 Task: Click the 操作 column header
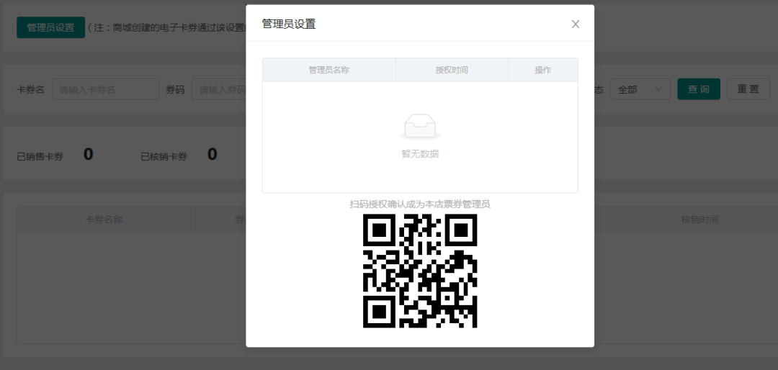click(543, 70)
